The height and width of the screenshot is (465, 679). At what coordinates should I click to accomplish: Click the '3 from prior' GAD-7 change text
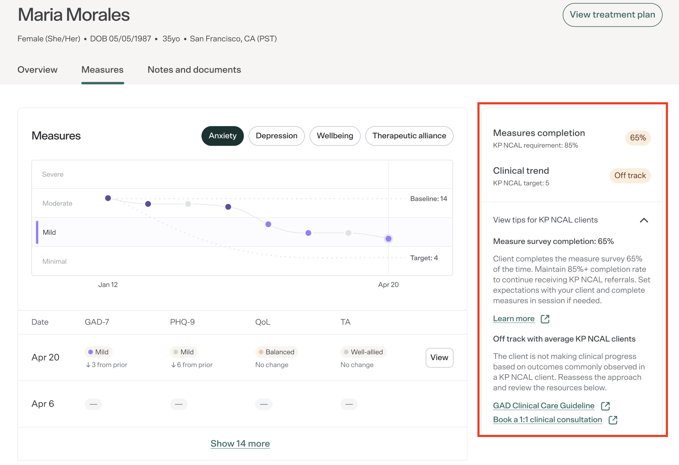pyautogui.click(x=107, y=365)
